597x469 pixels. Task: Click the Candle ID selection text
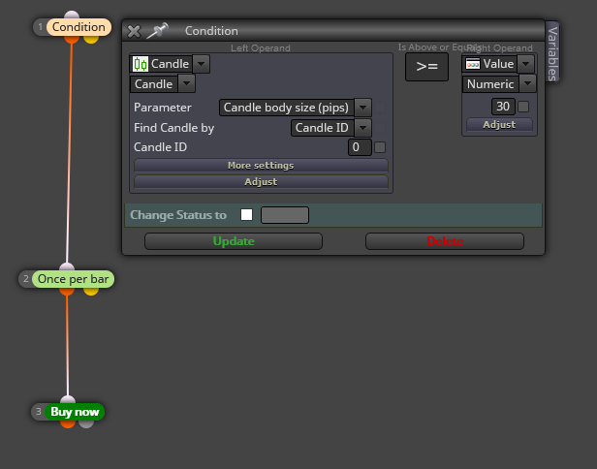coord(322,128)
